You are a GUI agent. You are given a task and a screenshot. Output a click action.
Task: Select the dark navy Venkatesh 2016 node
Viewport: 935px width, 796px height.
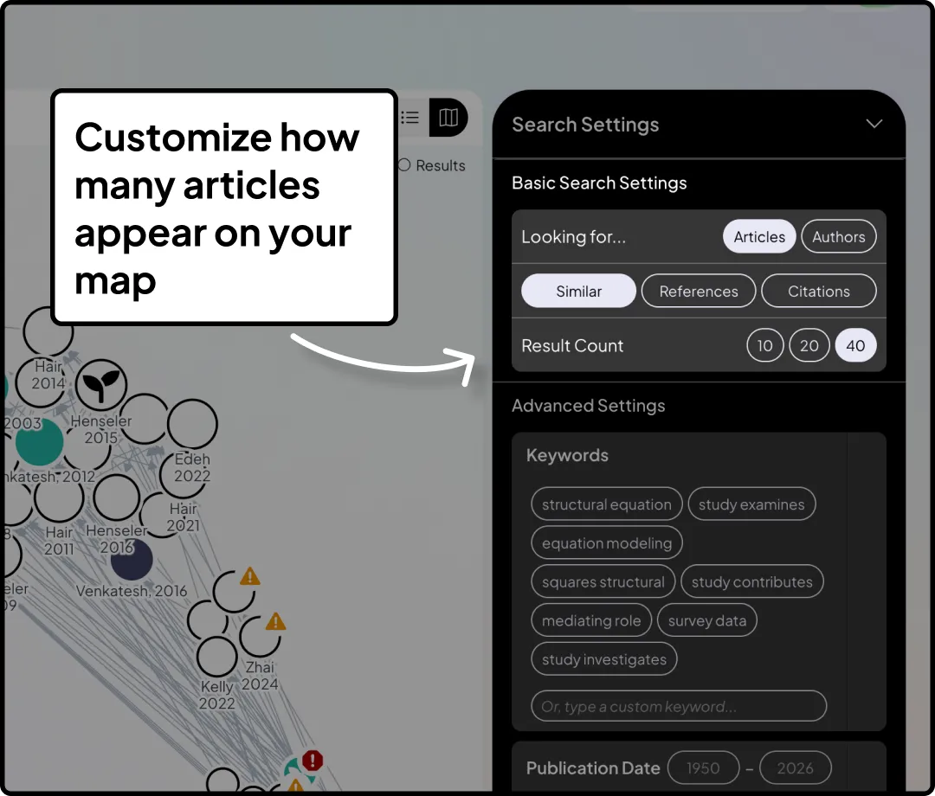tap(132, 560)
